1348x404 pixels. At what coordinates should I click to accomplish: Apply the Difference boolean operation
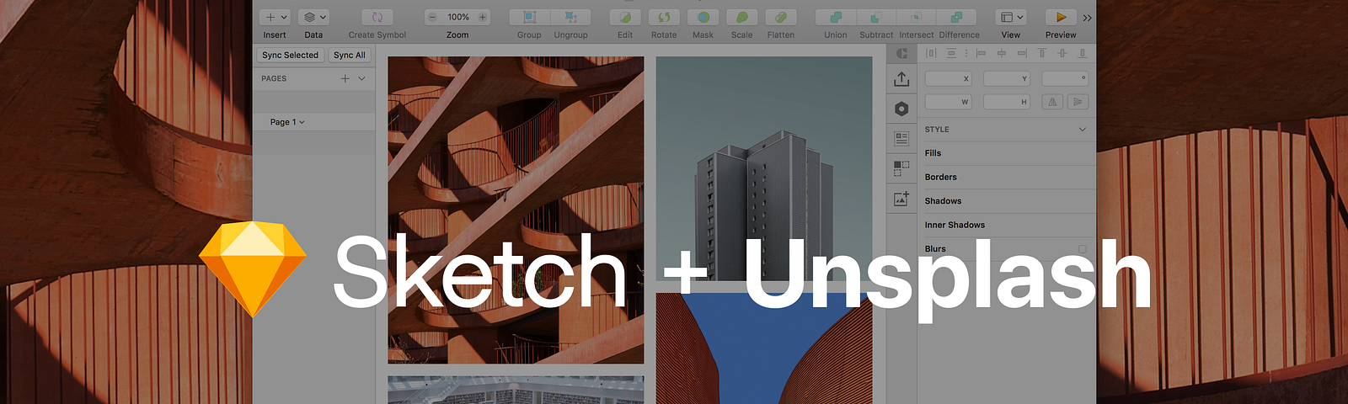(957, 17)
